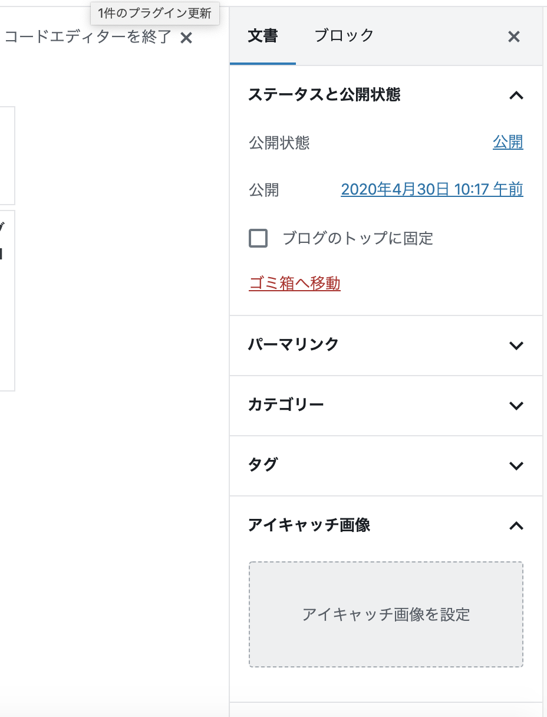Viewport: 547px width, 717px height.
Task: Close the settings sidebar panel
Action: tap(513, 37)
